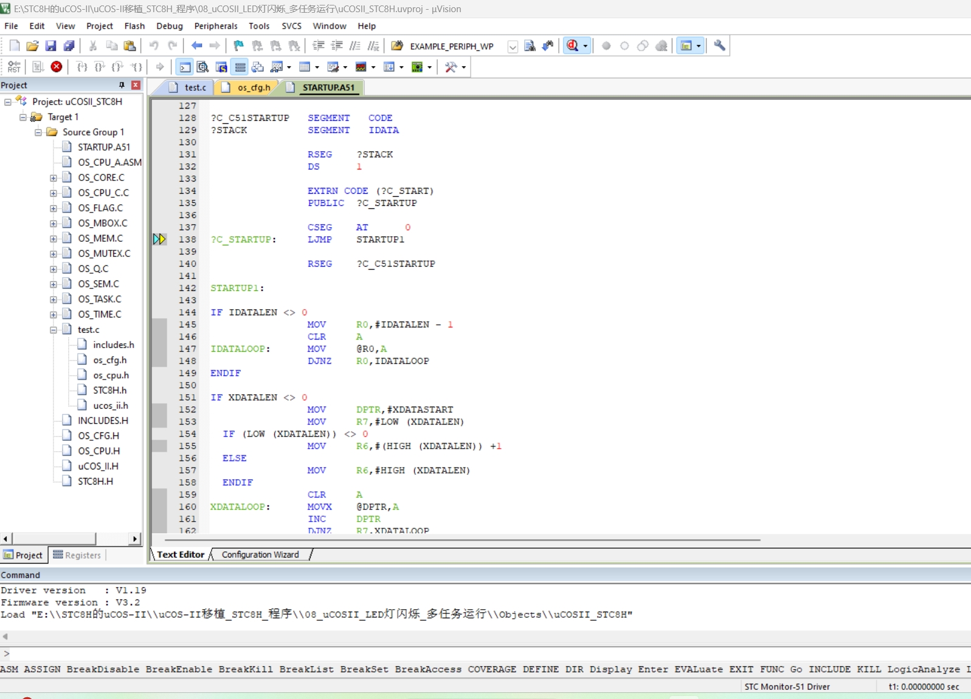
Task: Create a new file from the toolbar
Action: (x=15, y=46)
